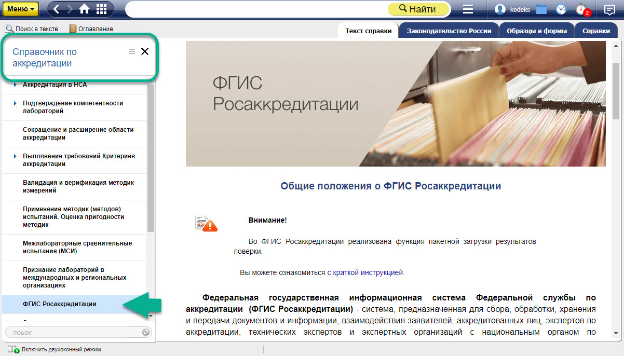Switch to Справки tab
Viewport: 624px width, 356px height.
[596, 31]
